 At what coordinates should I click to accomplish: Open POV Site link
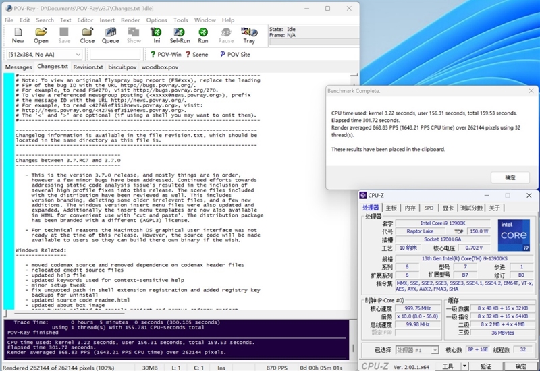pos(235,55)
